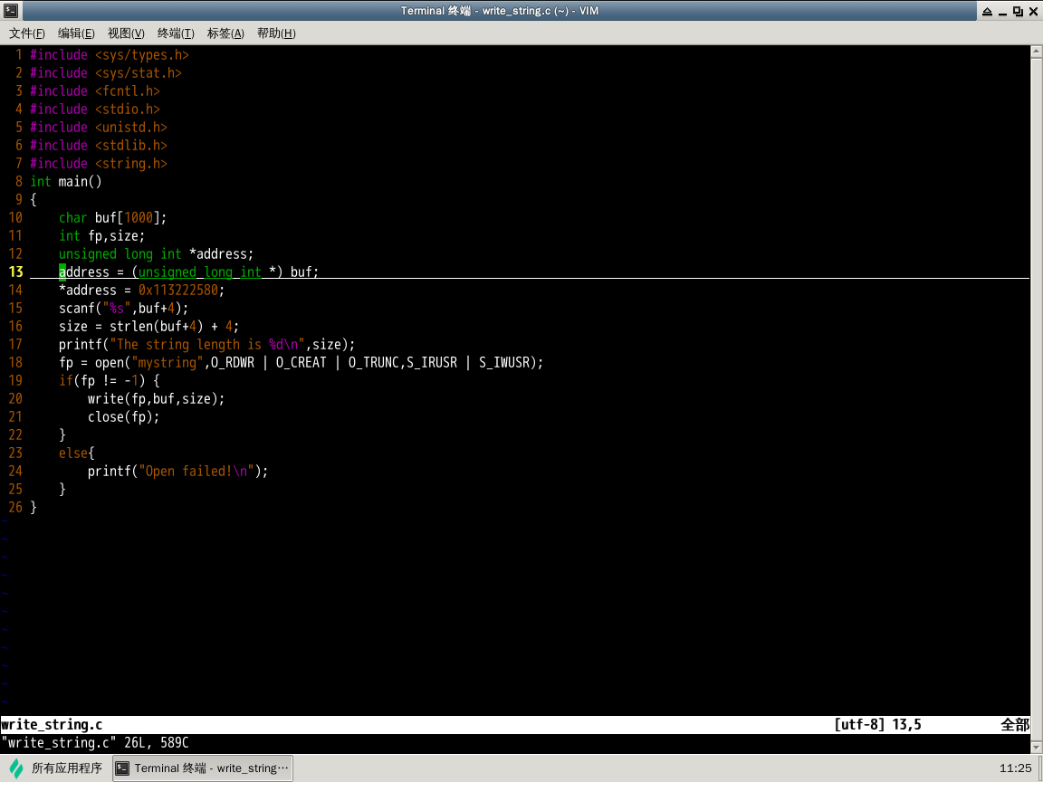Click the green applications menu logo
The width and height of the screenshot is (1043, 811).
tap(16, 768)
